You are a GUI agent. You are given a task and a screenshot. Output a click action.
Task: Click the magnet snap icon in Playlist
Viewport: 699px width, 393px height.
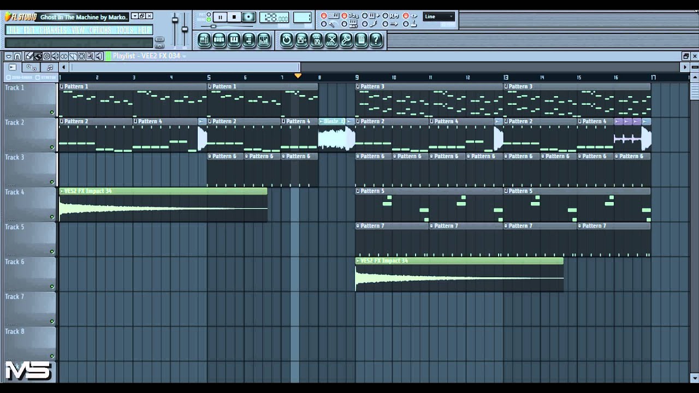point(17,56)
